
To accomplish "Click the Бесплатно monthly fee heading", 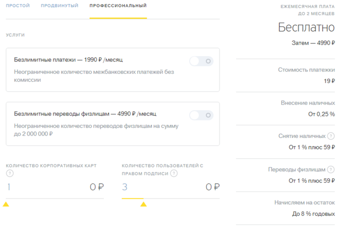I will 306,28.
